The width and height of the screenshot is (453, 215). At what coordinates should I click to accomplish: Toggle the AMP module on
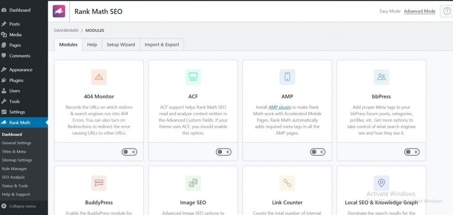coord(318,152)
